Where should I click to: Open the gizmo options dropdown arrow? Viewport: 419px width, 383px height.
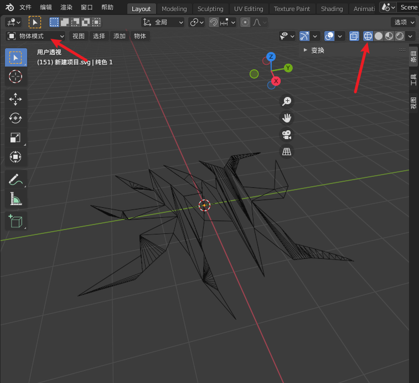(315, 36)
